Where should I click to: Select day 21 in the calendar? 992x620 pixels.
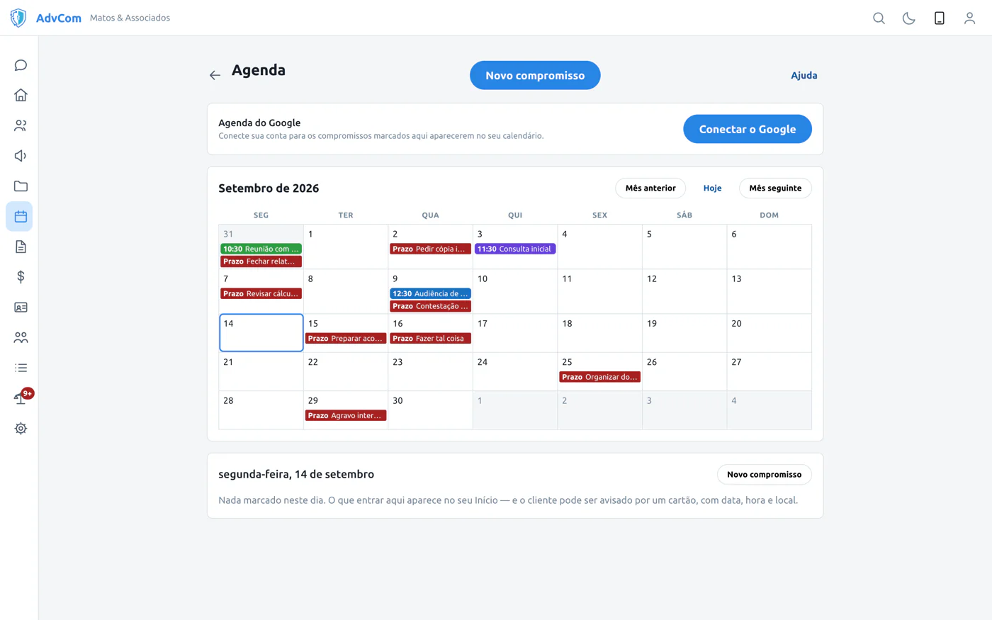click(x=261, y=371)
